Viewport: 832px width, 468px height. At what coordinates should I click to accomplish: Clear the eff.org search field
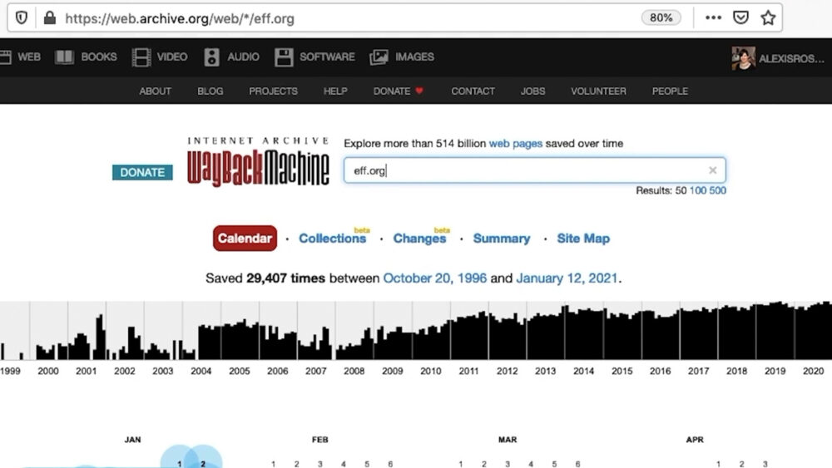pos(713,170)
